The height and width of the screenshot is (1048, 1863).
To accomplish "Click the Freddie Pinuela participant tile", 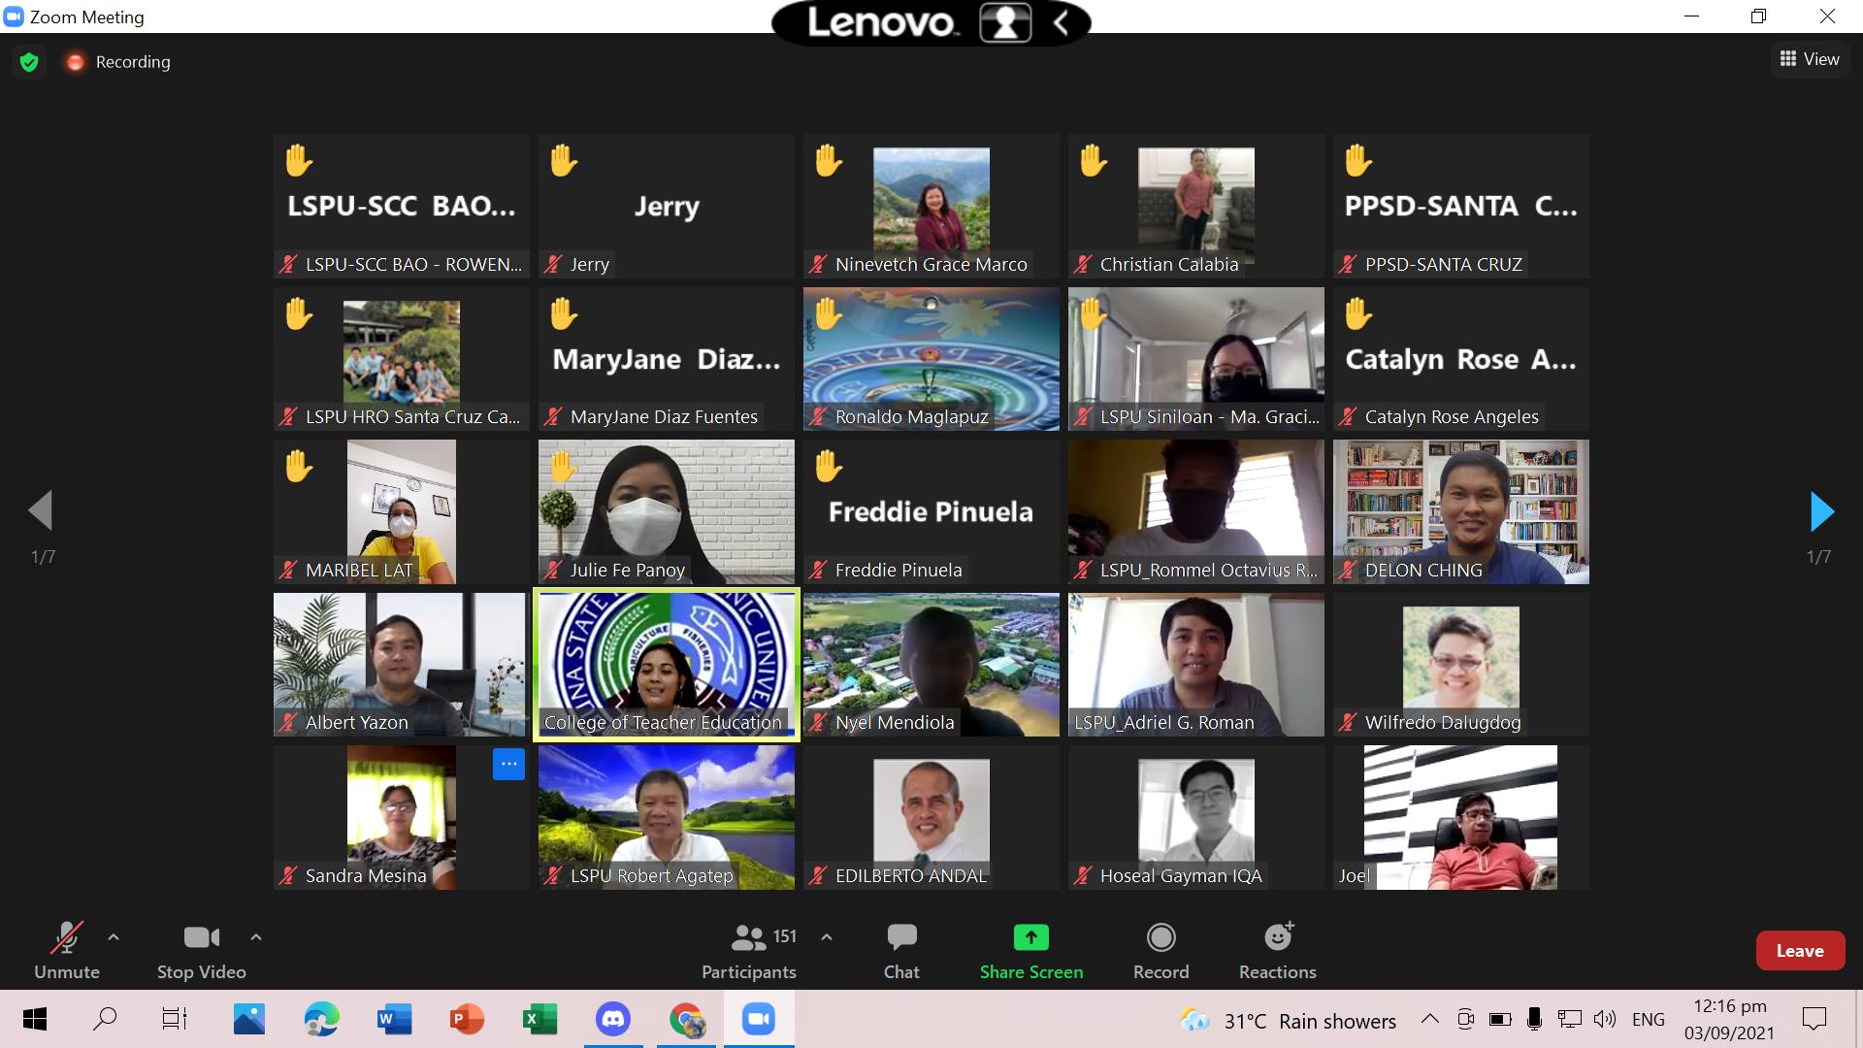I will (931, 511).
